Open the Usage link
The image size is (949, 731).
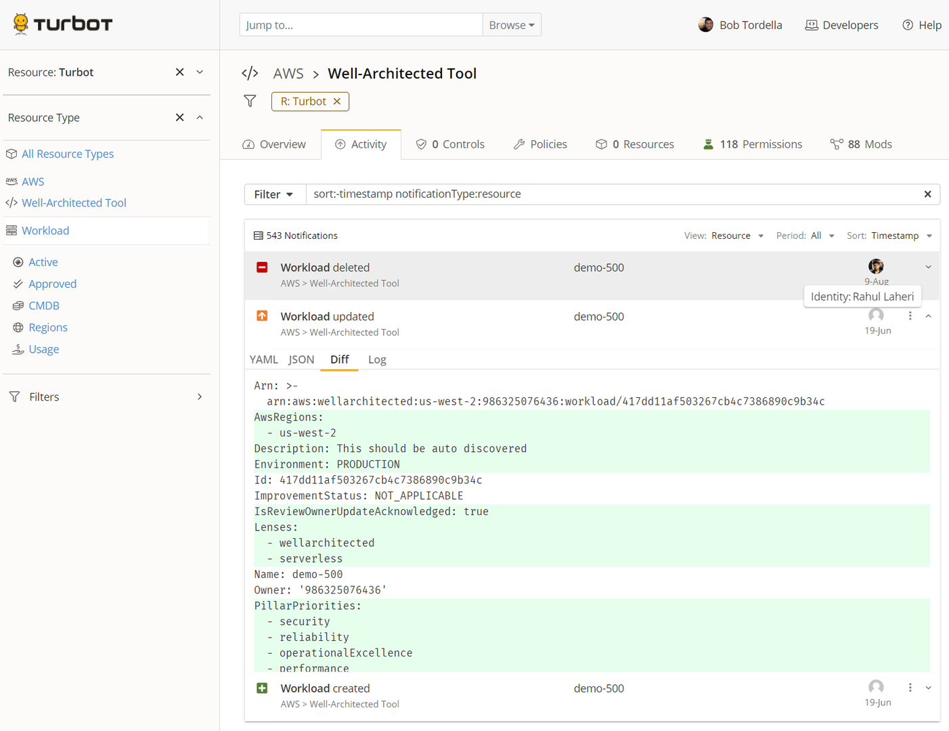[44, 349]
